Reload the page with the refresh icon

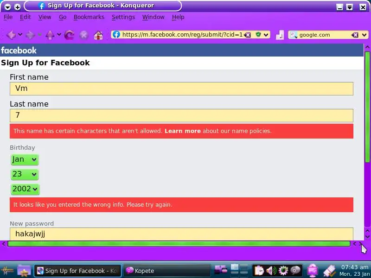(69, 35)
